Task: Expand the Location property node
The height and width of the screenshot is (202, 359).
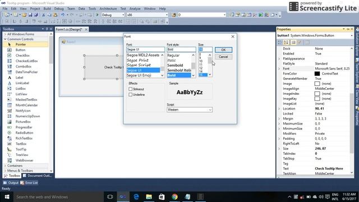Action: (x=279, y=109)
